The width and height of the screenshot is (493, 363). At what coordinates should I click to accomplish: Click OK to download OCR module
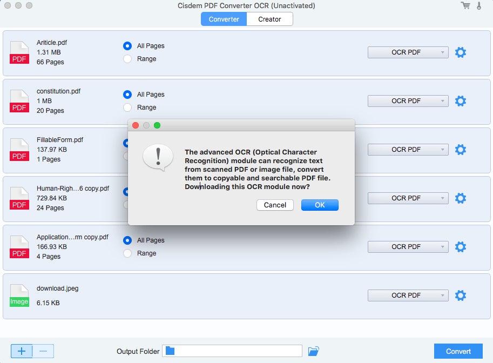click(x=320, y=205)
